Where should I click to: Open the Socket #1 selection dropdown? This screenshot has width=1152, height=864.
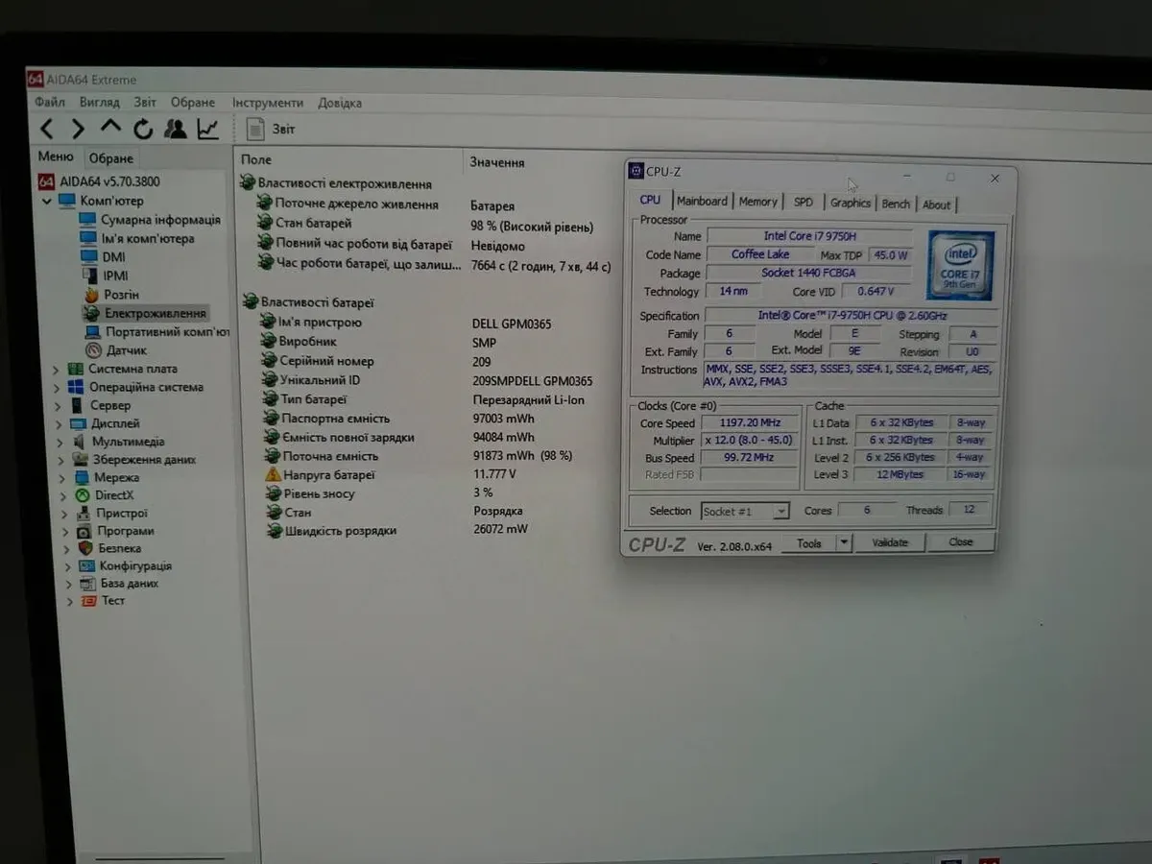(780, 511)
